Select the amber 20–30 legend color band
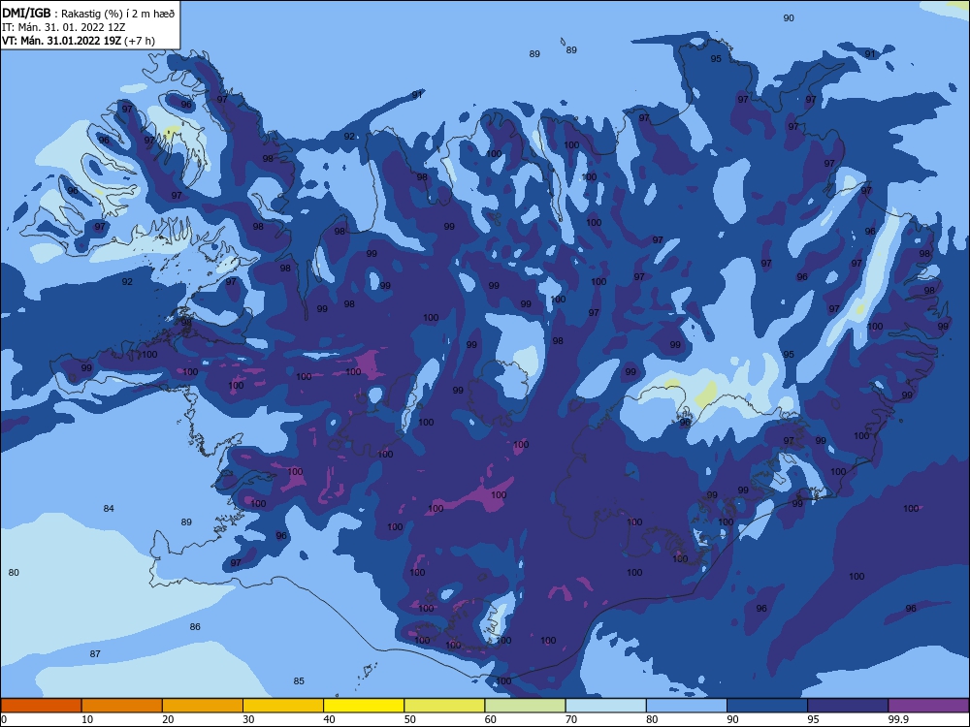 point(203,706)
